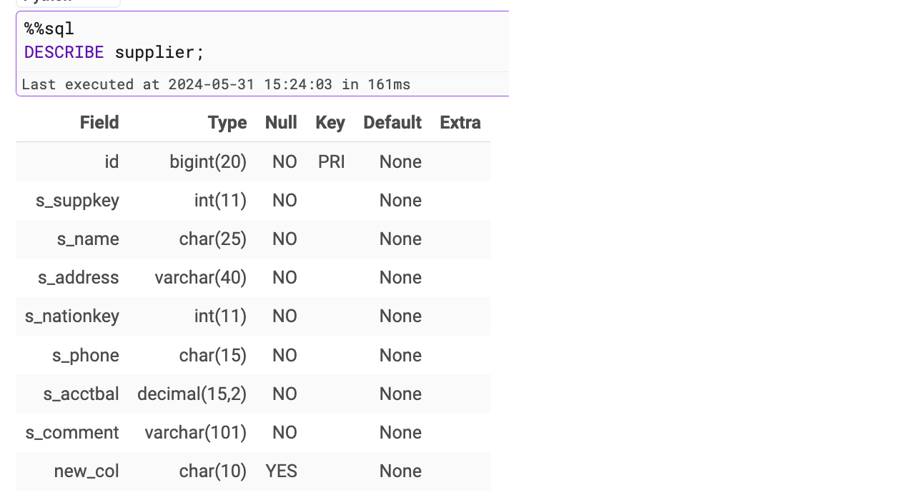Click the s_name field cell
The height and width of the screenshot is (500, 915).
coord(88,239)
